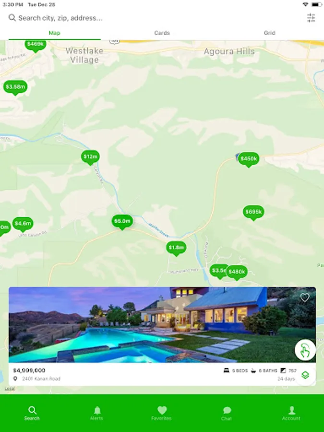324x432 pixels.
Task: Switch to the Grid tab
Action: pyautogui.click(x=269, y=33)
